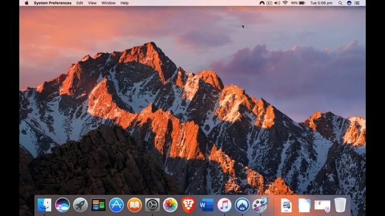The image size is (385, 216).
Task: Open the Window menu
Action: click(x=108, y=3)
